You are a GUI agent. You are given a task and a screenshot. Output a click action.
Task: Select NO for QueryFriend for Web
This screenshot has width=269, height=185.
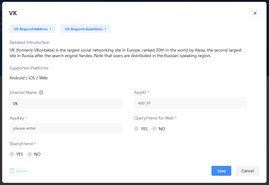[x=154, y=129]
